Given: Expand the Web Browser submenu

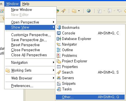Looking at the screenshot, I should pos(30,78).
